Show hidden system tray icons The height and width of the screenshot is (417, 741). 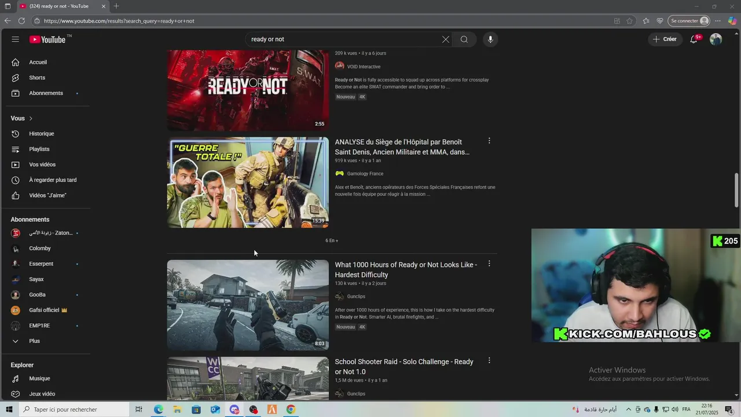[x=629, y=409]
